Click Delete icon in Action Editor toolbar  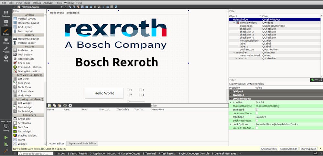pyautogui.click(x=65, y=105)
